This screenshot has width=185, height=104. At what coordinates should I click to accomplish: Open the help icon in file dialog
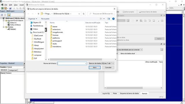click(113, 19)
